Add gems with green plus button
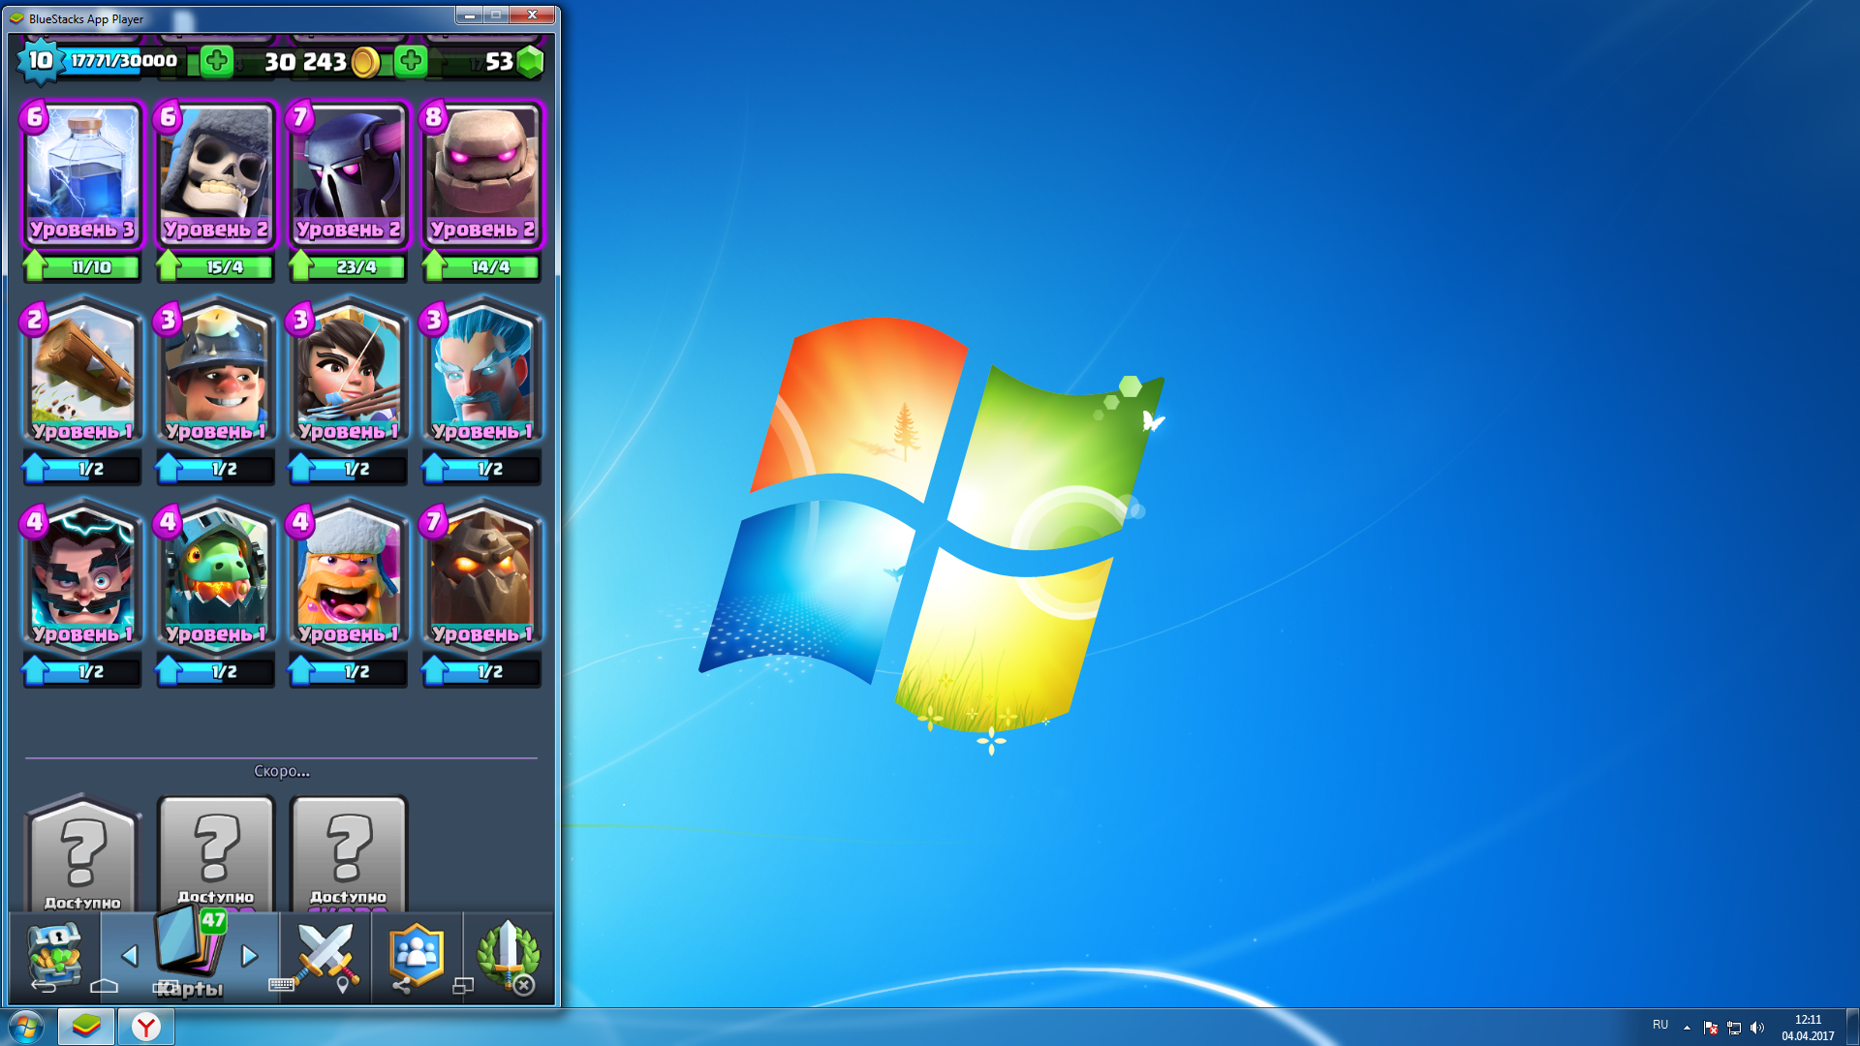This screenshot has height=1046, width=1860. click(x=411, y=61)
